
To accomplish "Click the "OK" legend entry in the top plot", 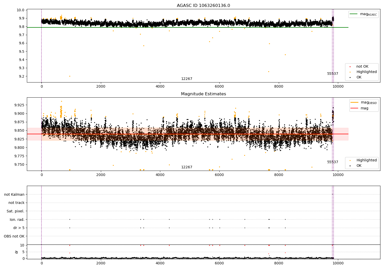I will (359, 77).
